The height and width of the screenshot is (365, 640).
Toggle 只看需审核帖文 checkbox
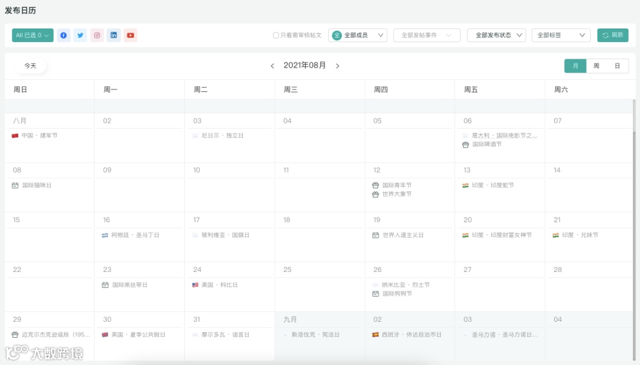(276, 36)
